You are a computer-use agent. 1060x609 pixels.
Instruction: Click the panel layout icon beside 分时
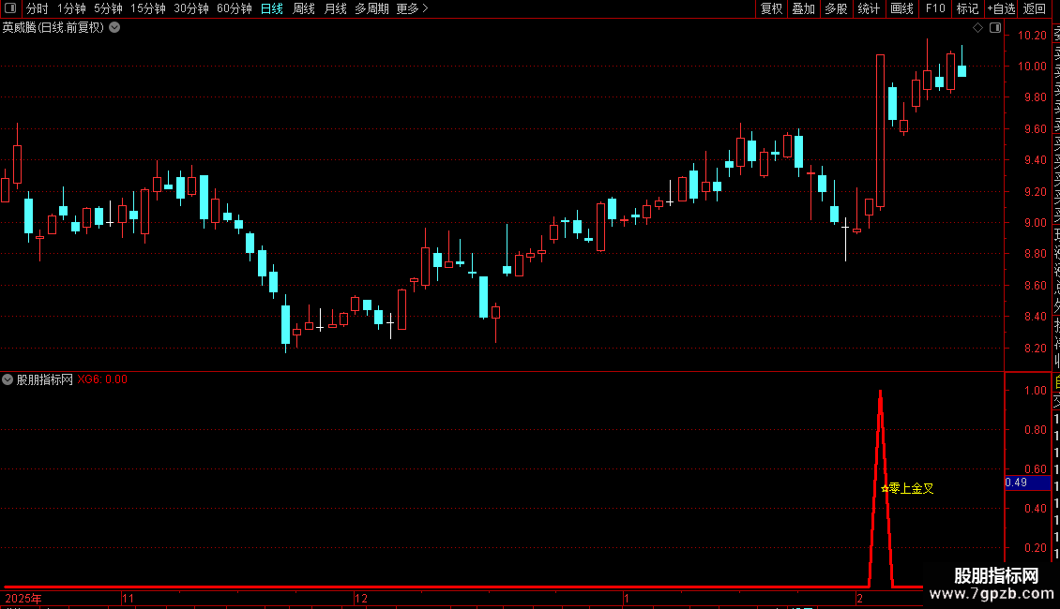[x=10, y=8]
